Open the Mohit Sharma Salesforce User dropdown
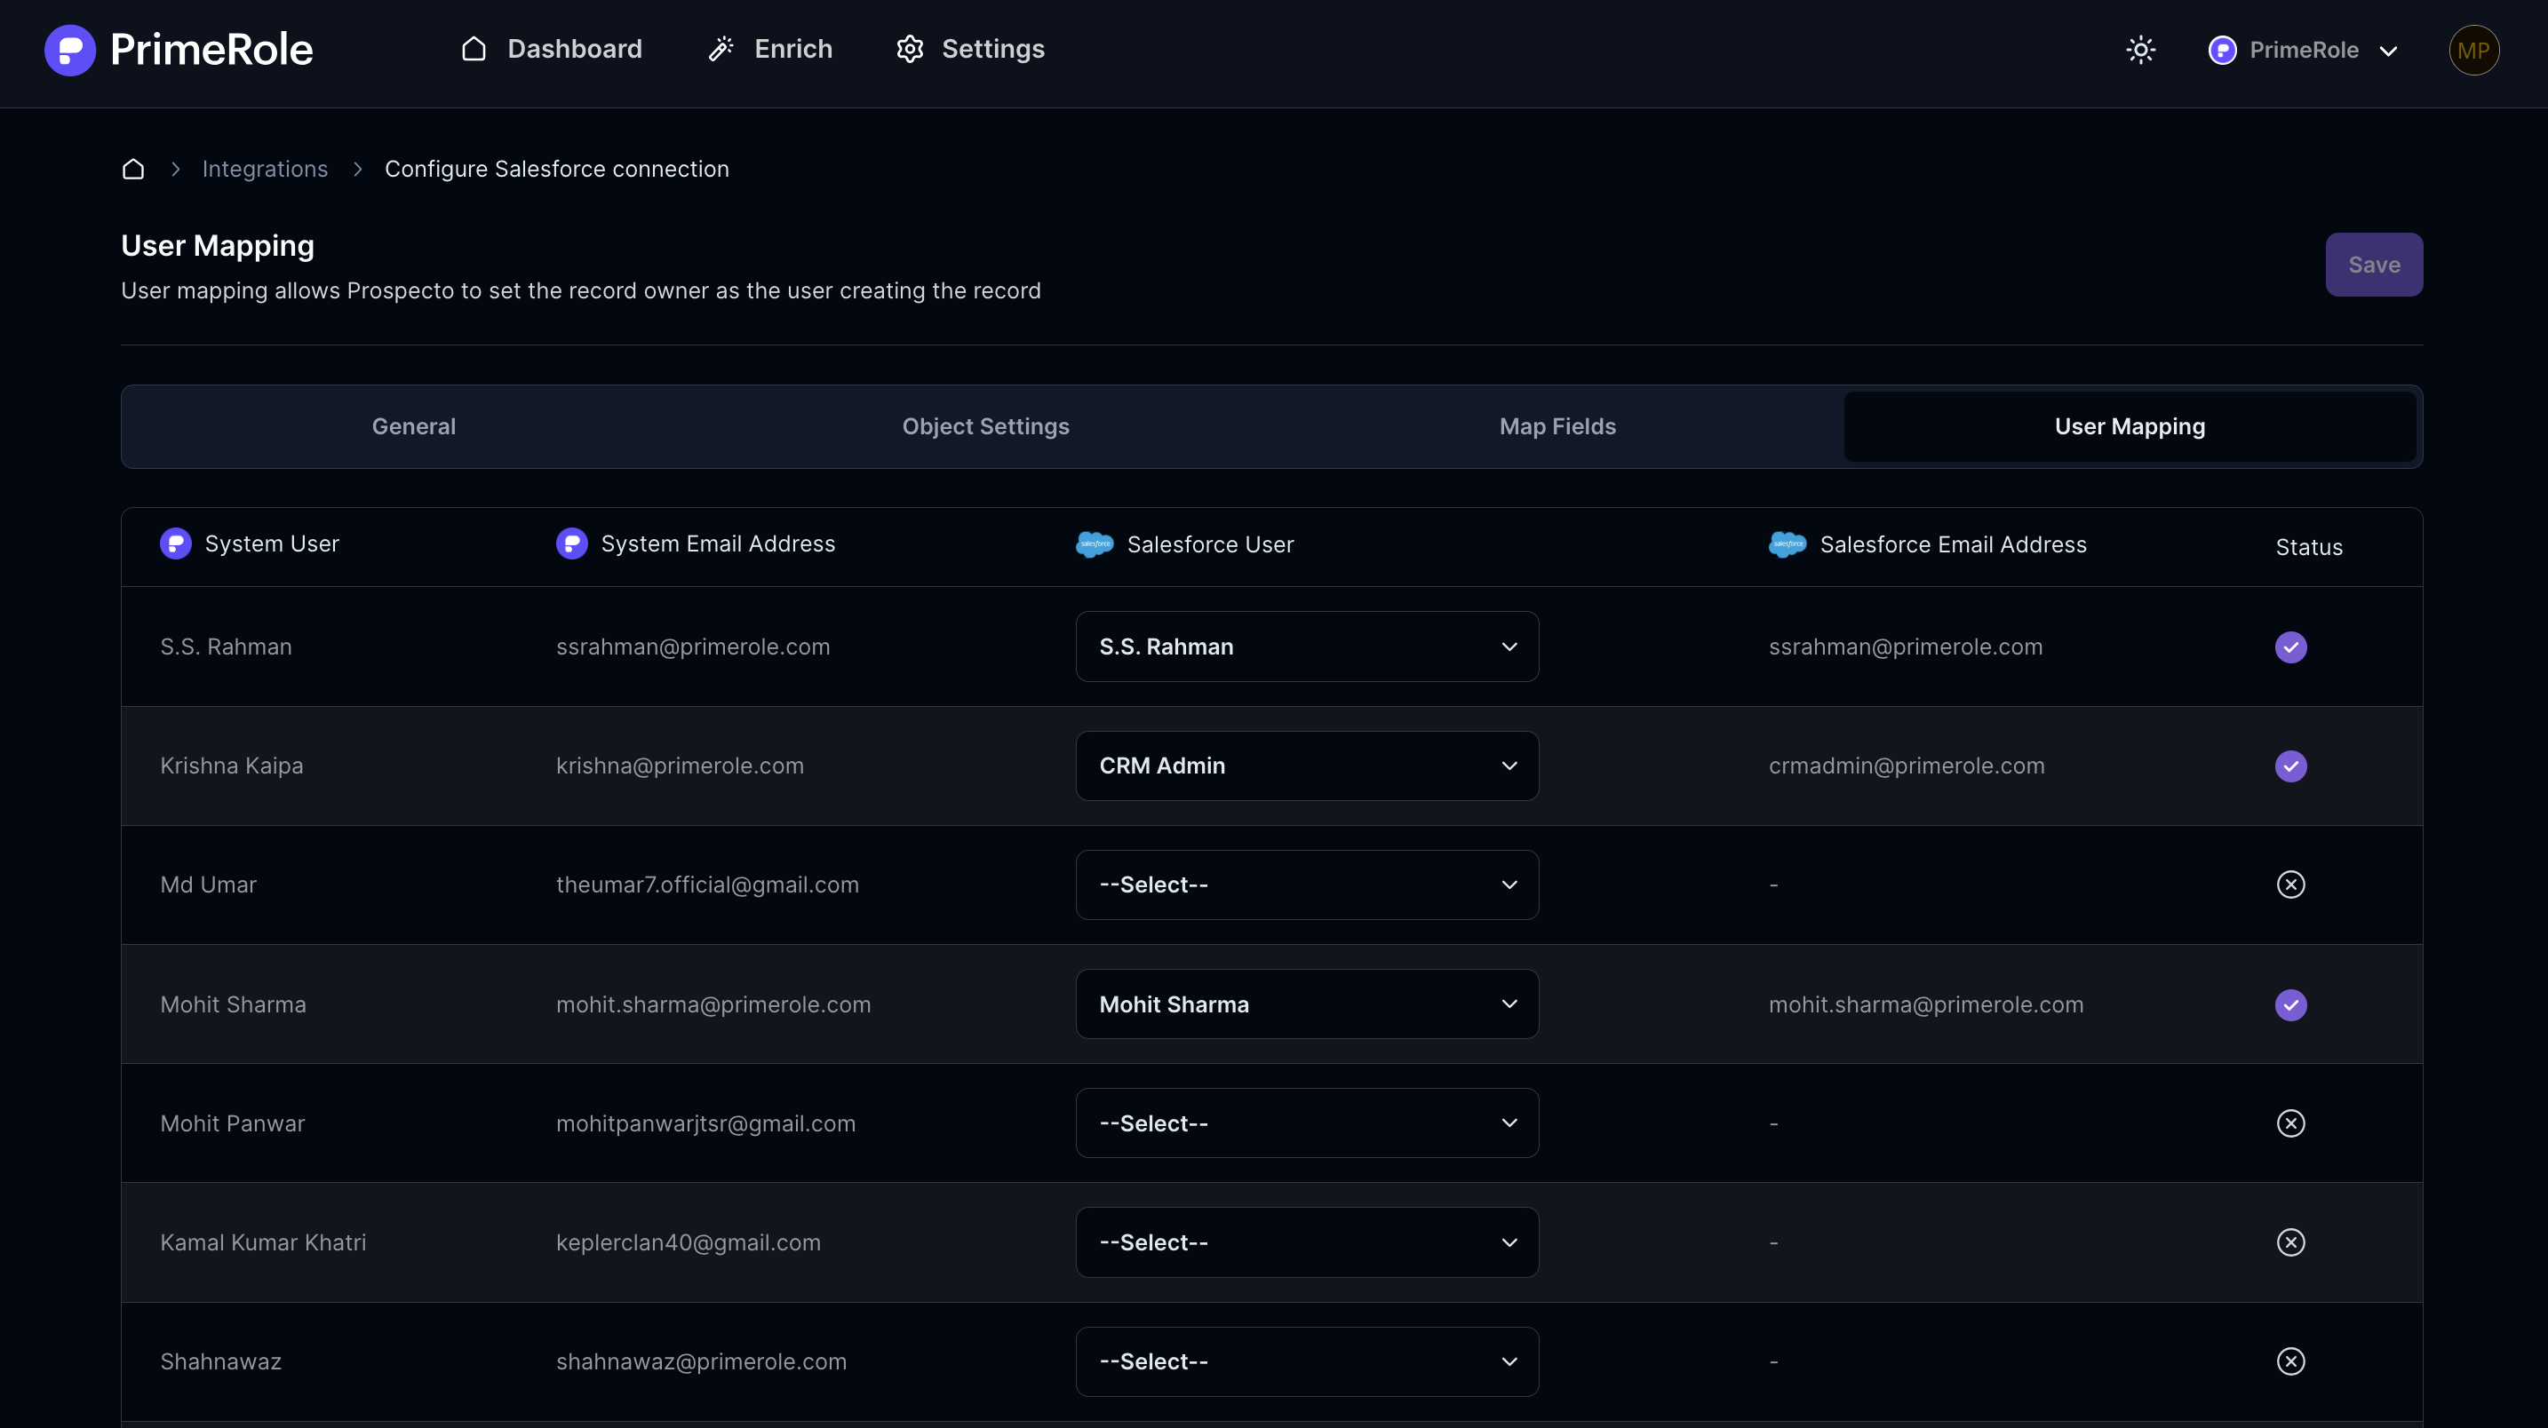 (1307, 1004)
